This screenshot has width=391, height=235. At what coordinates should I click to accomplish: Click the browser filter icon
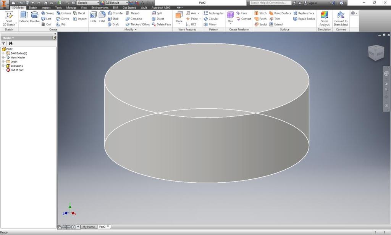coord(3,43)
